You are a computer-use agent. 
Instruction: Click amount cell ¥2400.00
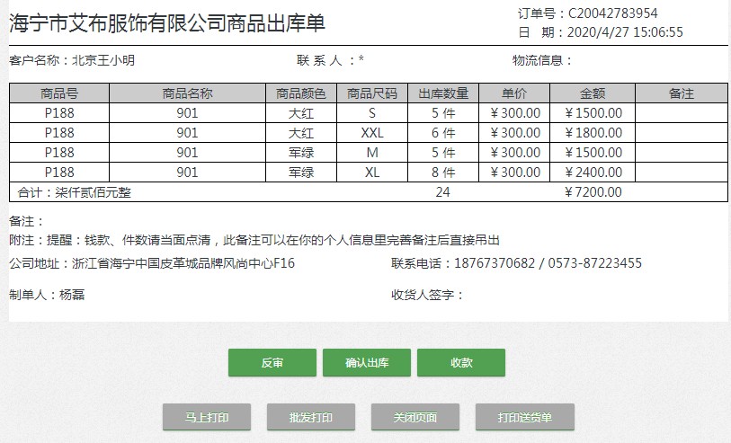593,173
